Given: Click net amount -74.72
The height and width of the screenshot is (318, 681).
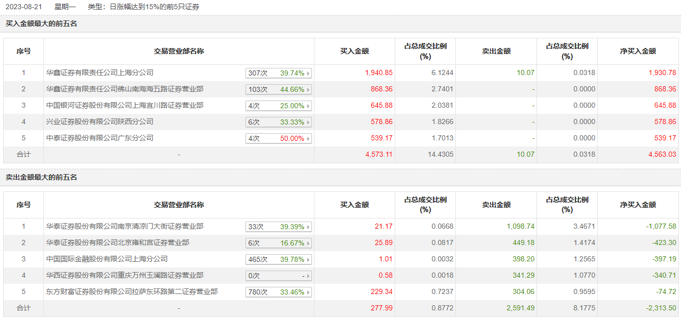Looking at the screenshot, I should (x=666, y=292).
